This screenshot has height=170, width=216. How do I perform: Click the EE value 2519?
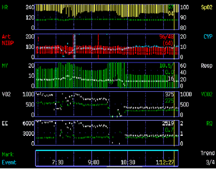(x=168, y=123)
